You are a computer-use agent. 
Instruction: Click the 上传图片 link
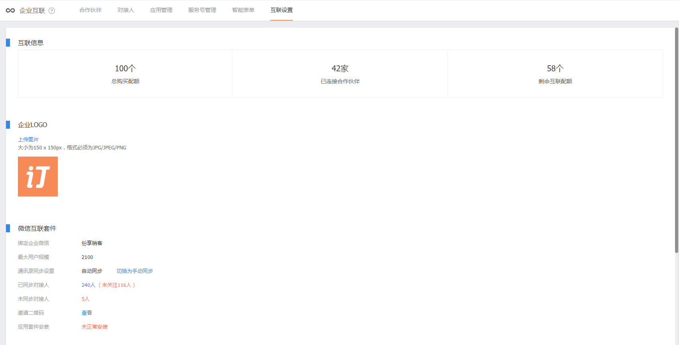coord(28,139)
